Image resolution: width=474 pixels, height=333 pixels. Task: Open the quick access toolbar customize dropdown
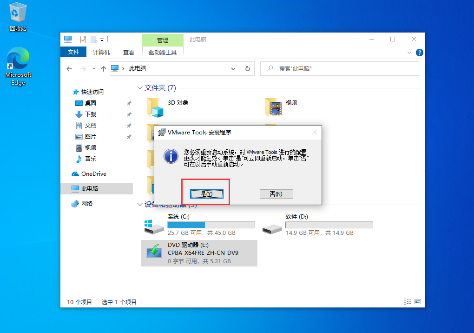point(102,40)
